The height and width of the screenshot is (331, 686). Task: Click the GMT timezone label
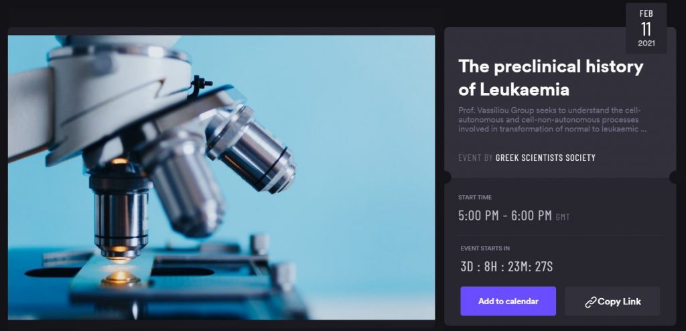click(563, 216)
